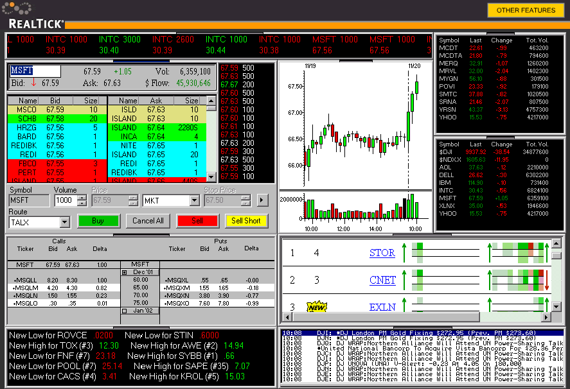This screenshot has height=389, width=570.
Task: Click the Cancel All button
Action: point(148,221)
